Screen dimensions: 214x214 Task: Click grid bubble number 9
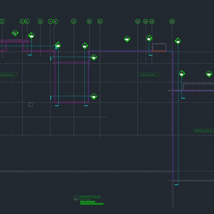[x=74, y=21]
